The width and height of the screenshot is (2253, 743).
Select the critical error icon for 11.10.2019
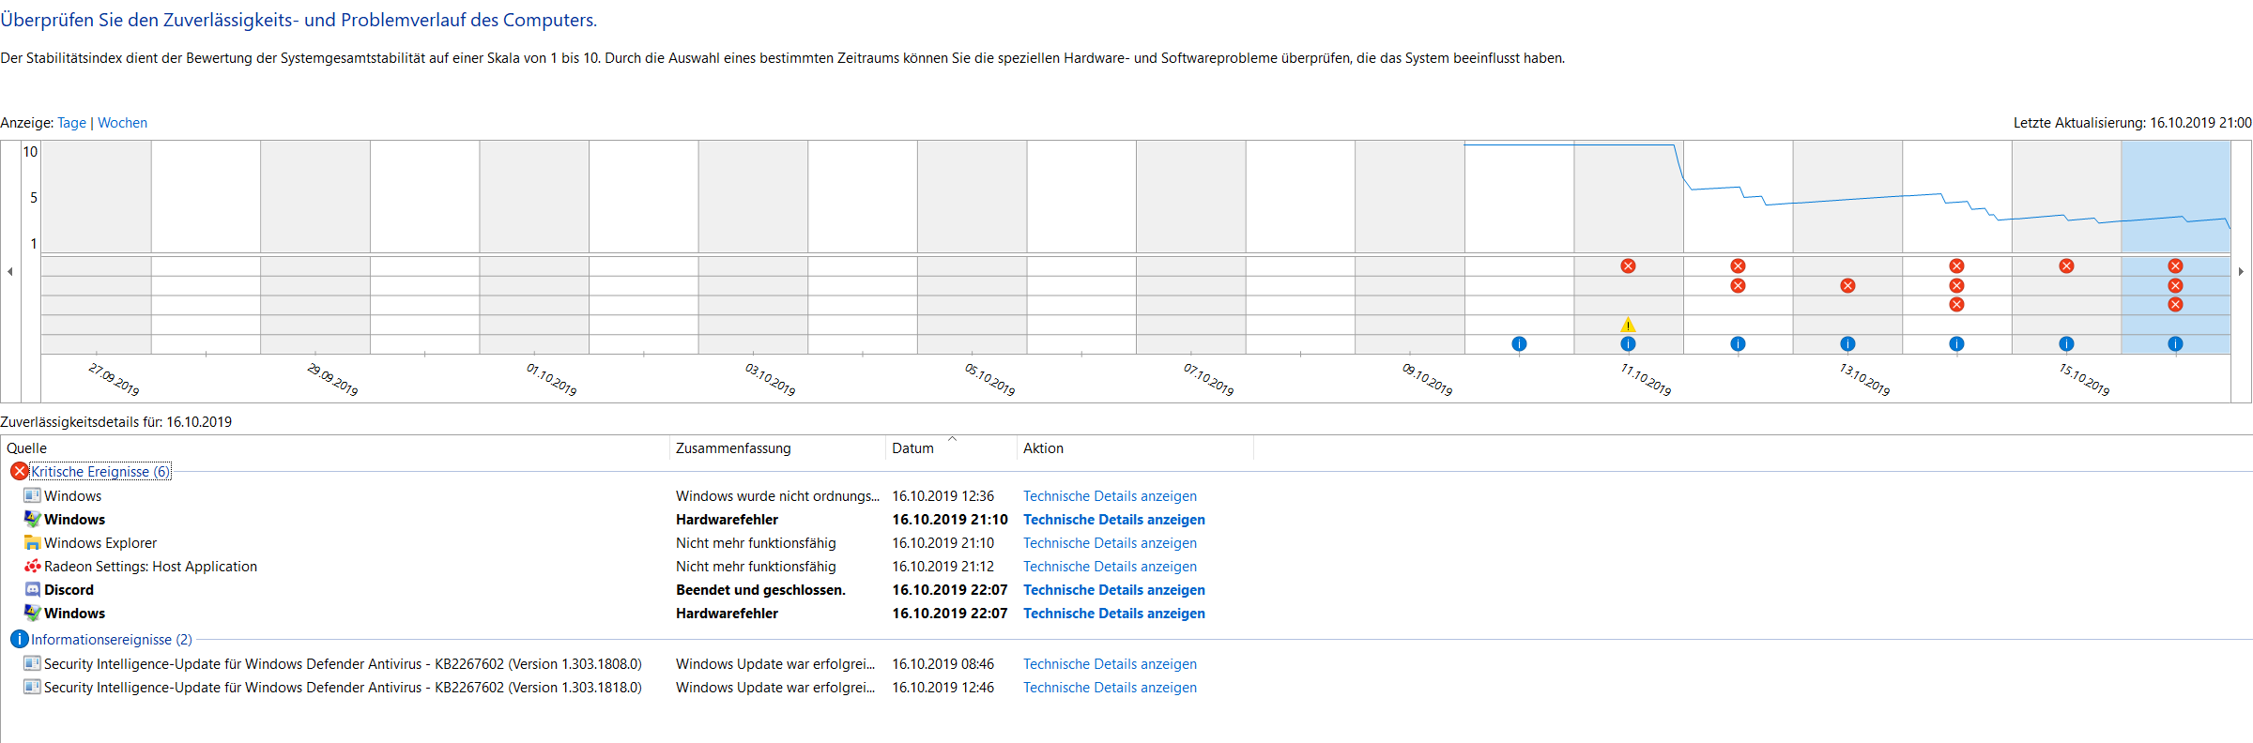click(1628, 266)
